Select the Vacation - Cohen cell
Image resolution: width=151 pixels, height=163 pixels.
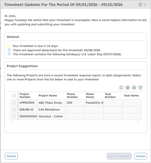[51, 116]
